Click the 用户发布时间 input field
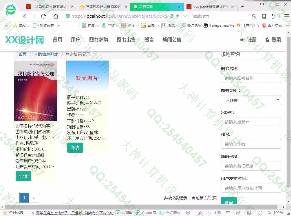 click(251, 188)
